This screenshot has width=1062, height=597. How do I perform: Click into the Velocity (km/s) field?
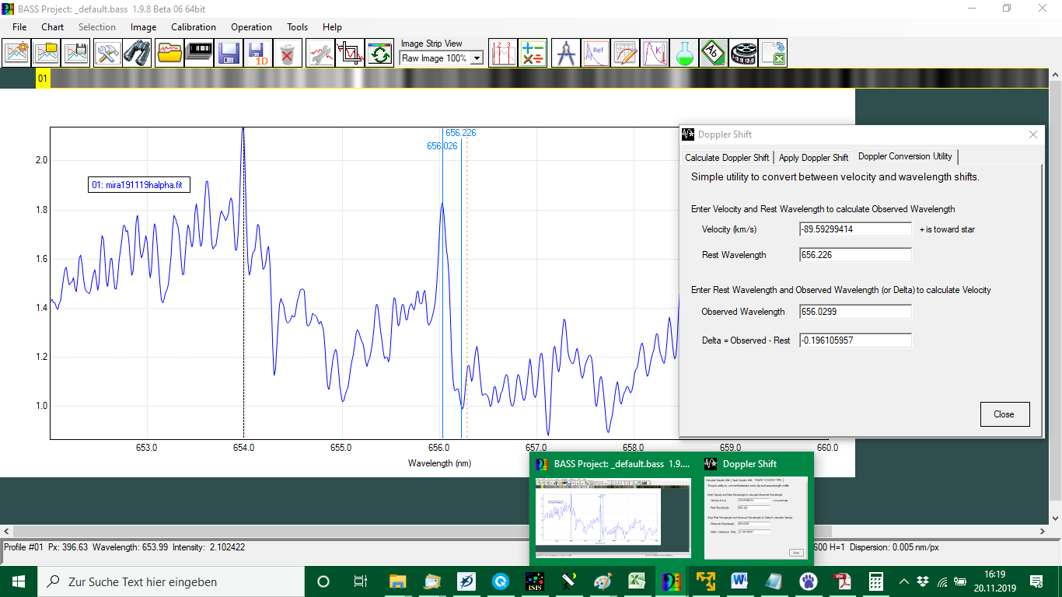855,229
